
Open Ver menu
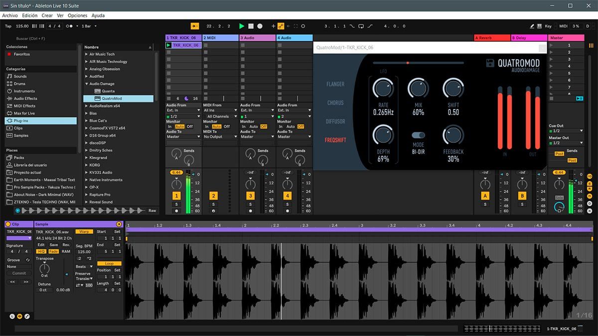pyautogui.click(x=60, y=15)
